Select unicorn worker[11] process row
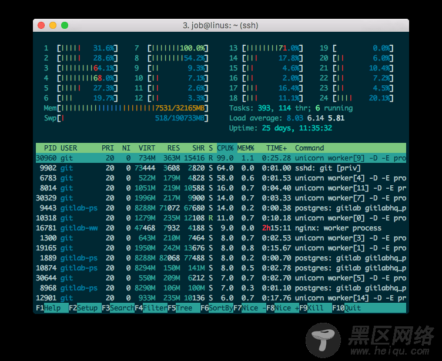Image resolution: width=442 pixels, height=361 pixels. (x=221, y=188)
